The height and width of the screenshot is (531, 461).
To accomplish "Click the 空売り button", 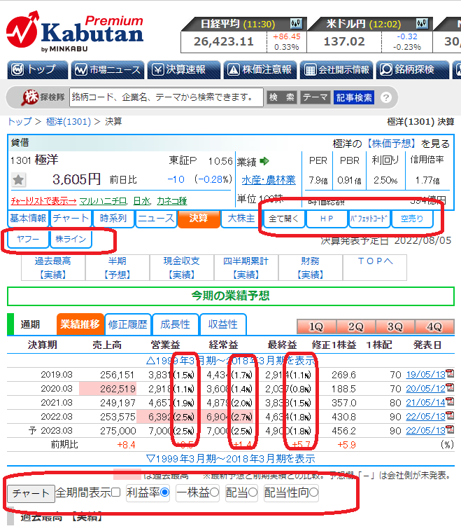I will (x=412, y=219).
